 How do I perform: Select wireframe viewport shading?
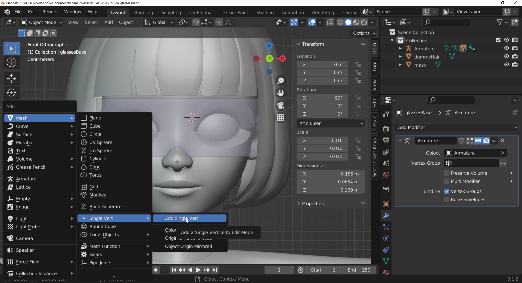340,22
